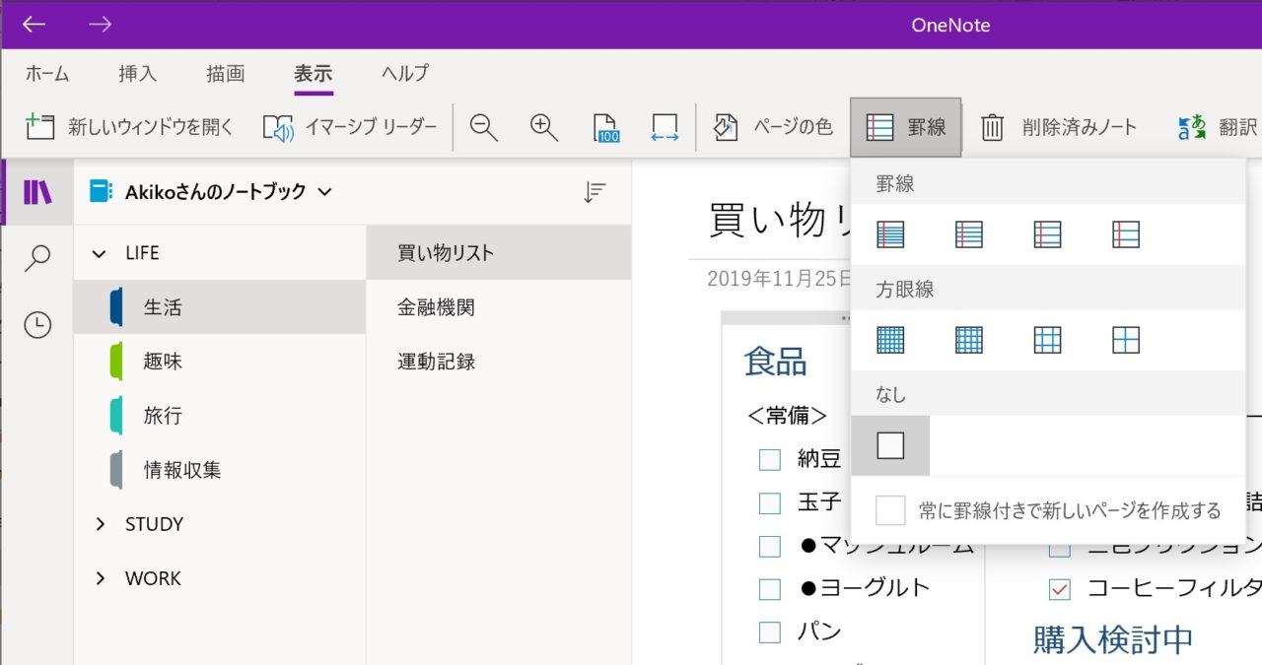Expand the STUDY section group

point(100,524)
